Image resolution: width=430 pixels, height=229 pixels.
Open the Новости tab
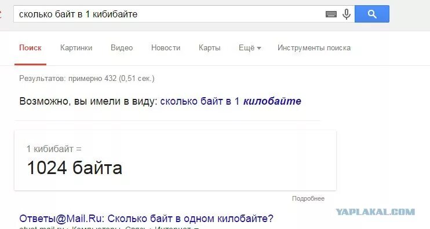[166, 48]
